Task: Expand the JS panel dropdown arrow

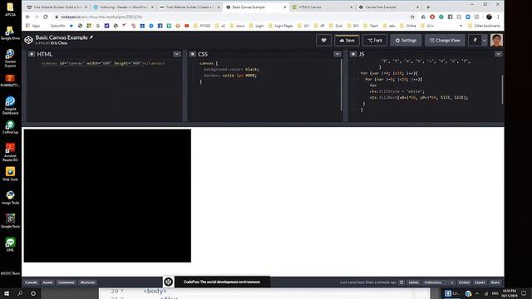Action: 498,54
